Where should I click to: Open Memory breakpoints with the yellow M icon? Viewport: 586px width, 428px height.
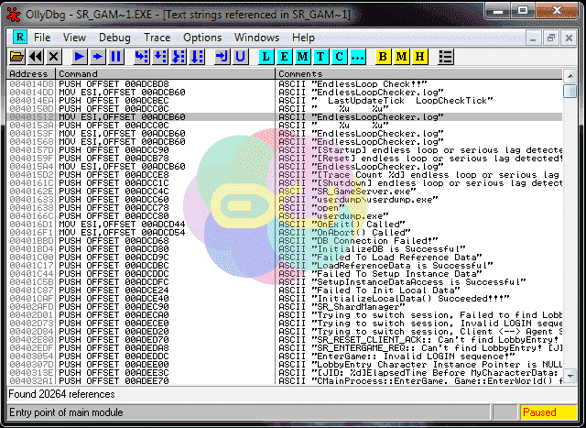tap(401, 57)
